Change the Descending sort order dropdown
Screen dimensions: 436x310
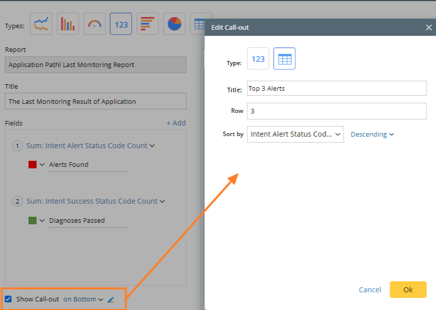click(372, 135)
